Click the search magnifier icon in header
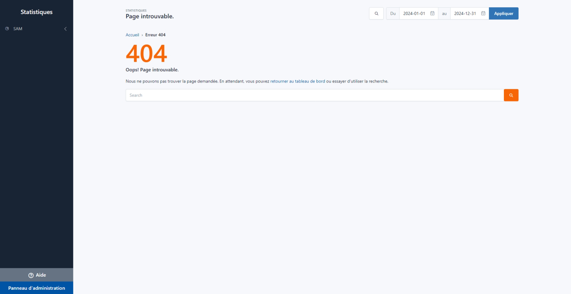This screenshot has width=571, height=294. tap(376, 13)
